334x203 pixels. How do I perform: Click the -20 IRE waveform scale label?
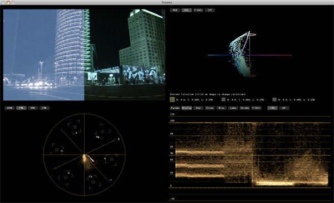click(x=172, y=199)
